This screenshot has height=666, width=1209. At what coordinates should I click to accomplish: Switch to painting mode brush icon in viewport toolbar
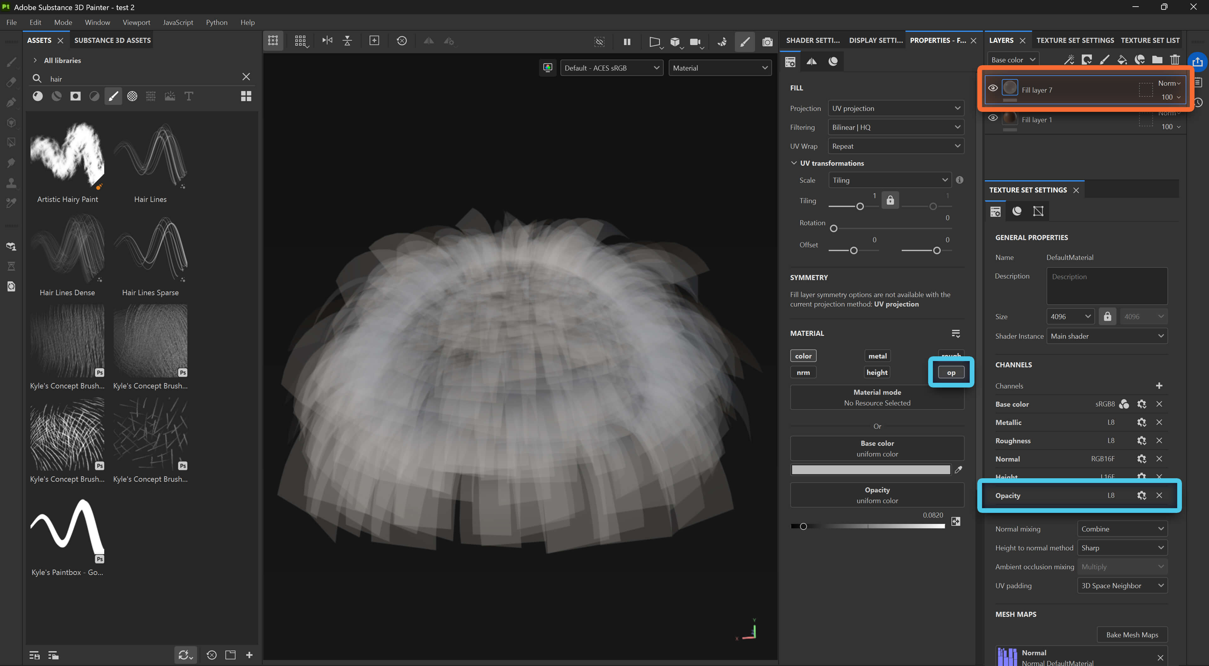745,42
